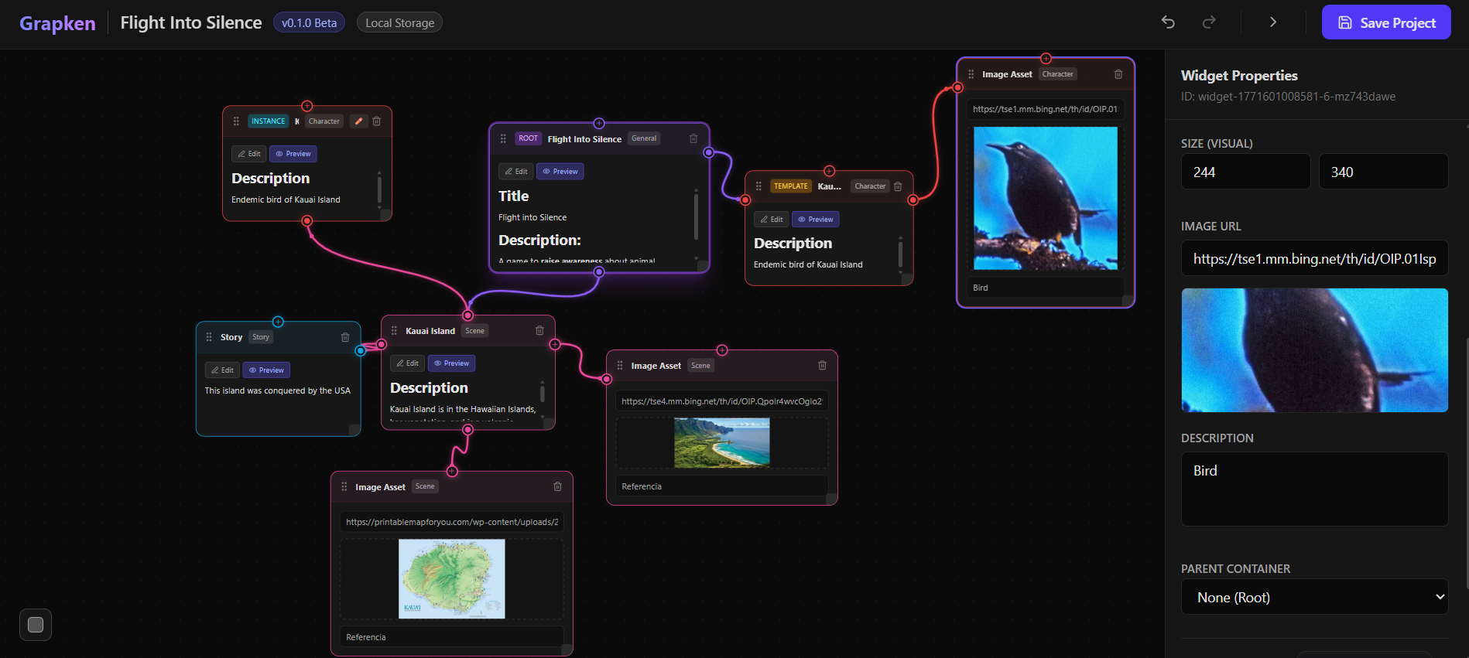Click drag handle of Character Image Asset
The image size is (1469, 658).
[x=971, y=74]
